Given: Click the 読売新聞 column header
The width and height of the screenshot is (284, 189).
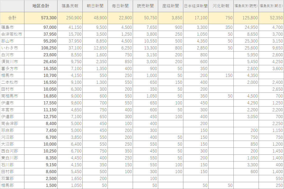Looking at the screenshot, I should click(145, 6).
